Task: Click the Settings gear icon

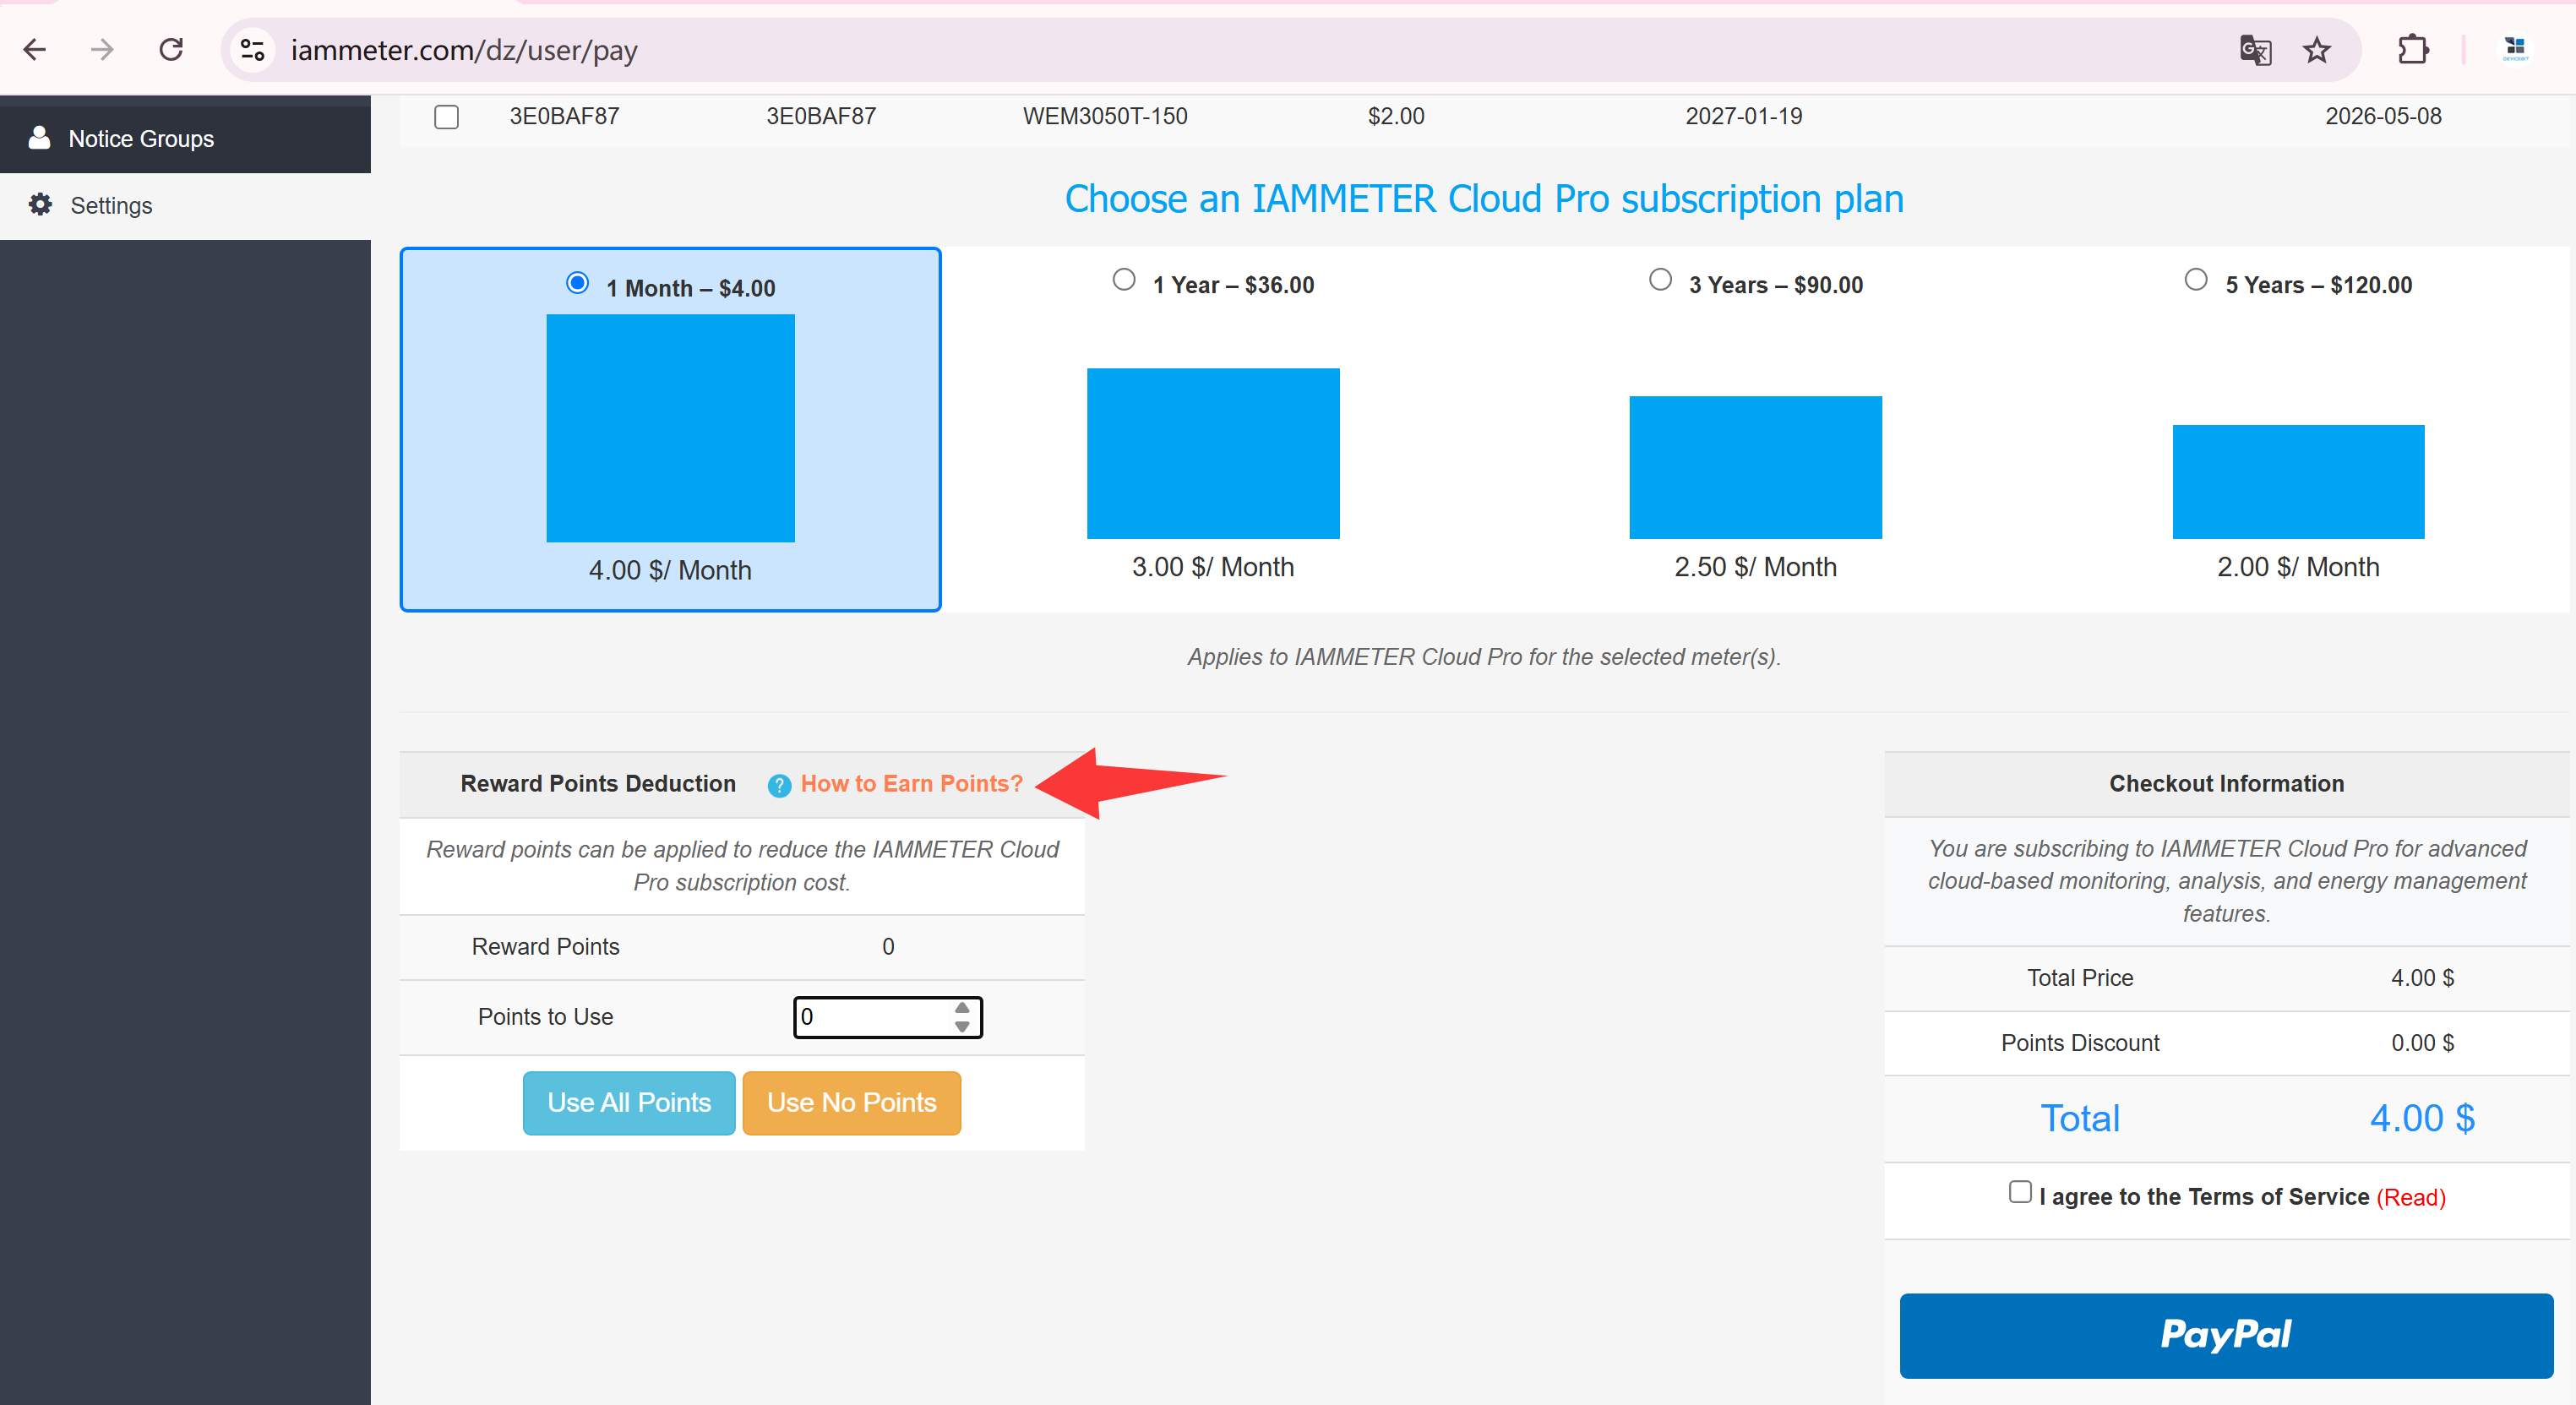Action: coord(40,205)
